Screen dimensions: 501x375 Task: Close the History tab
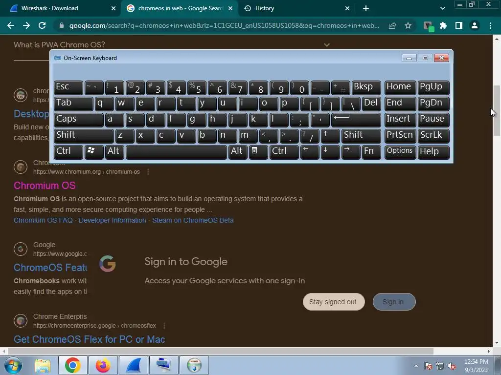coord(347,8)
